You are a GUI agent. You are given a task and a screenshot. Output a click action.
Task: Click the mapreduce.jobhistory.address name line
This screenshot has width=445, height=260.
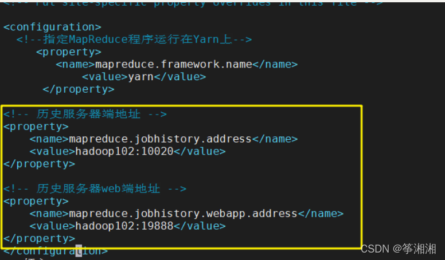coord(163,139)
